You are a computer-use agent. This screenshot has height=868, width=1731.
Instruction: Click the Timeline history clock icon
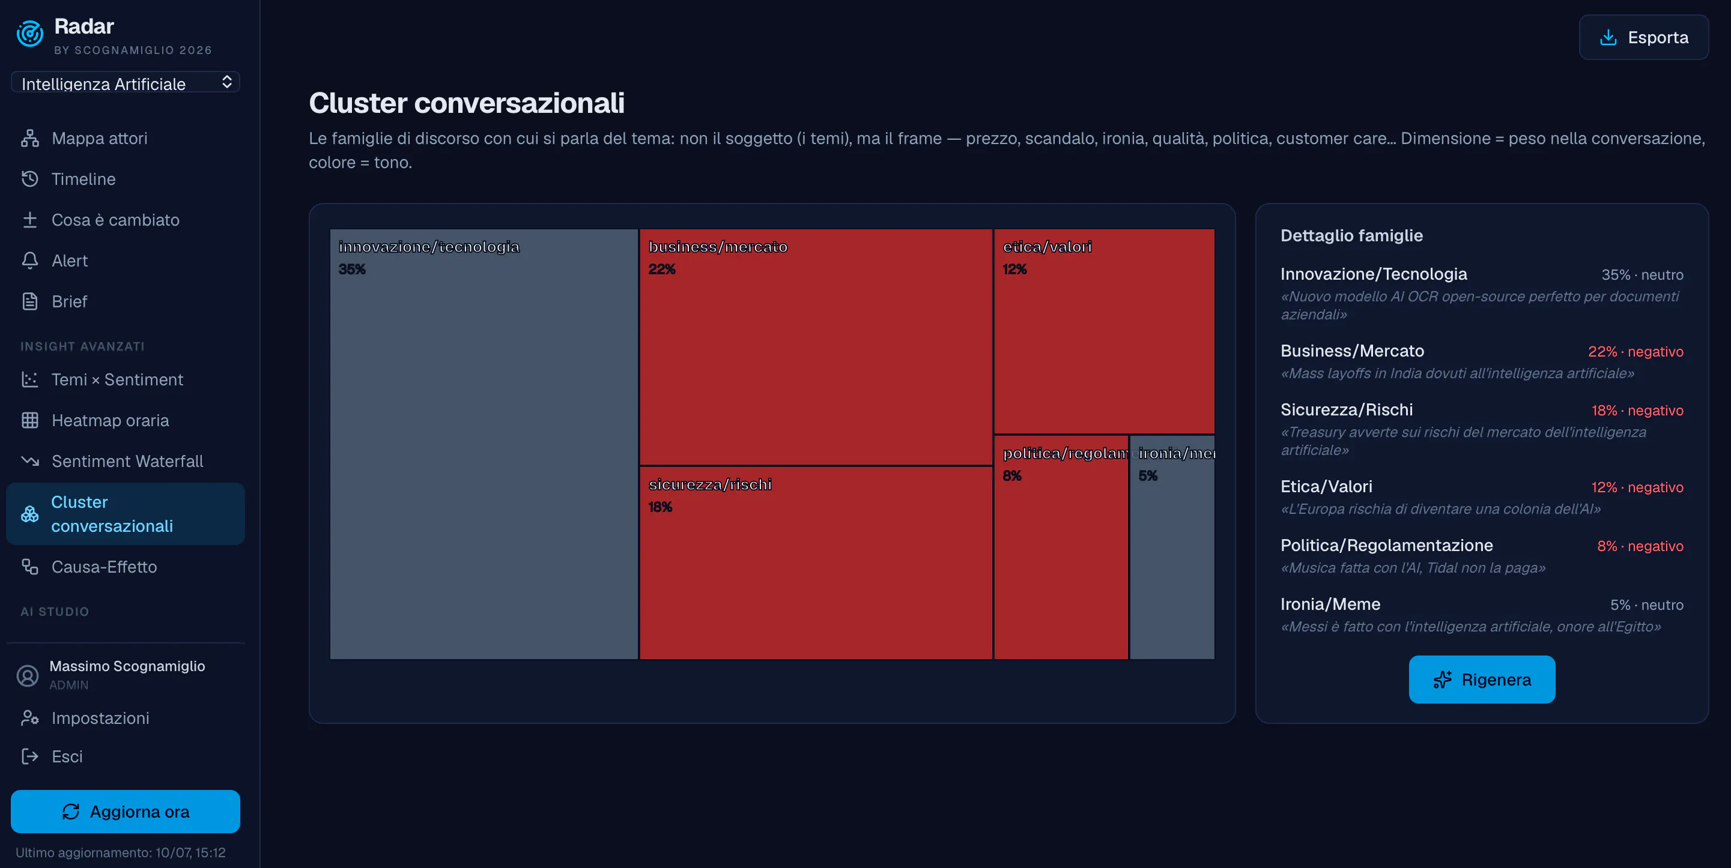point(29,179)
